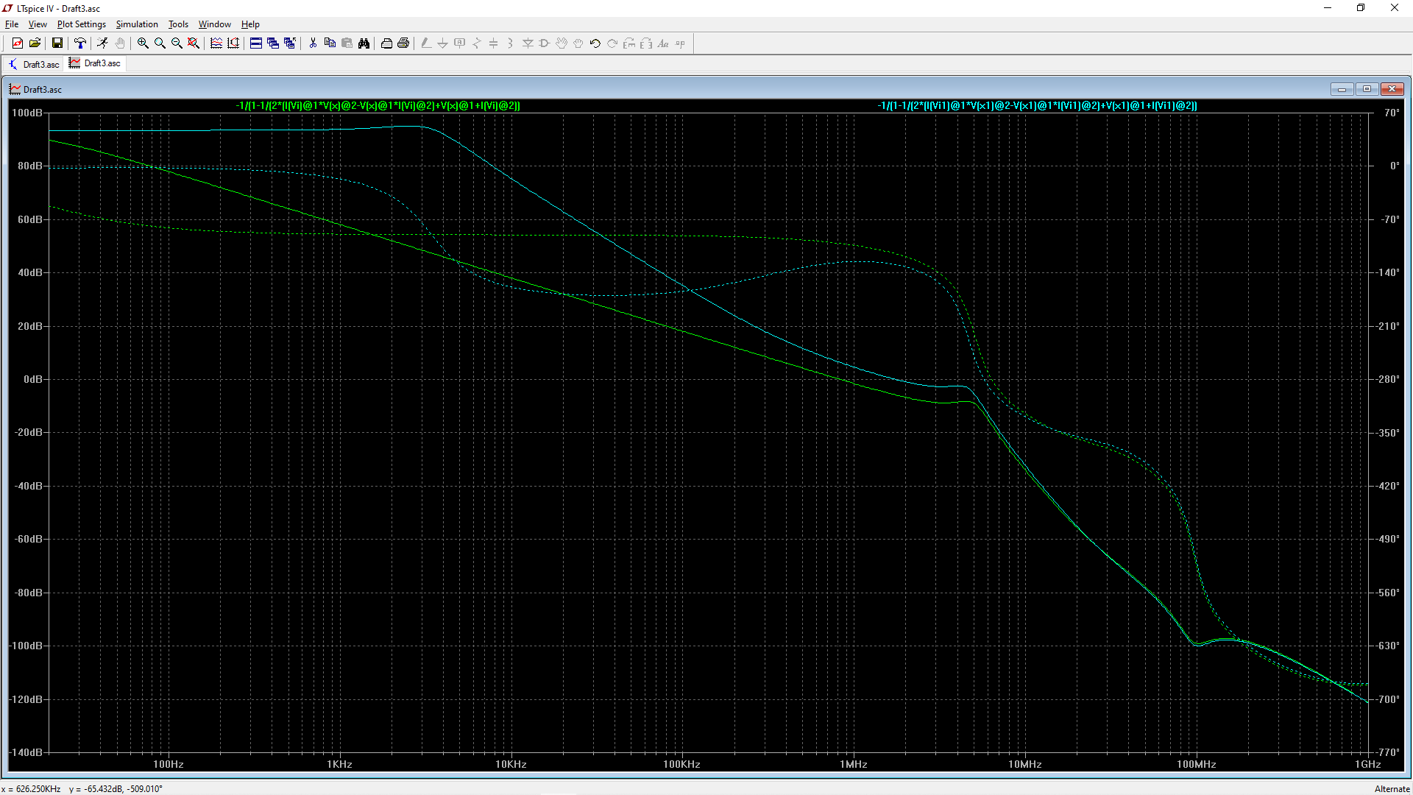Click the 0dB left axis label
The width and height of the screenshot is (1413, 795).
(x=32, y=379)
